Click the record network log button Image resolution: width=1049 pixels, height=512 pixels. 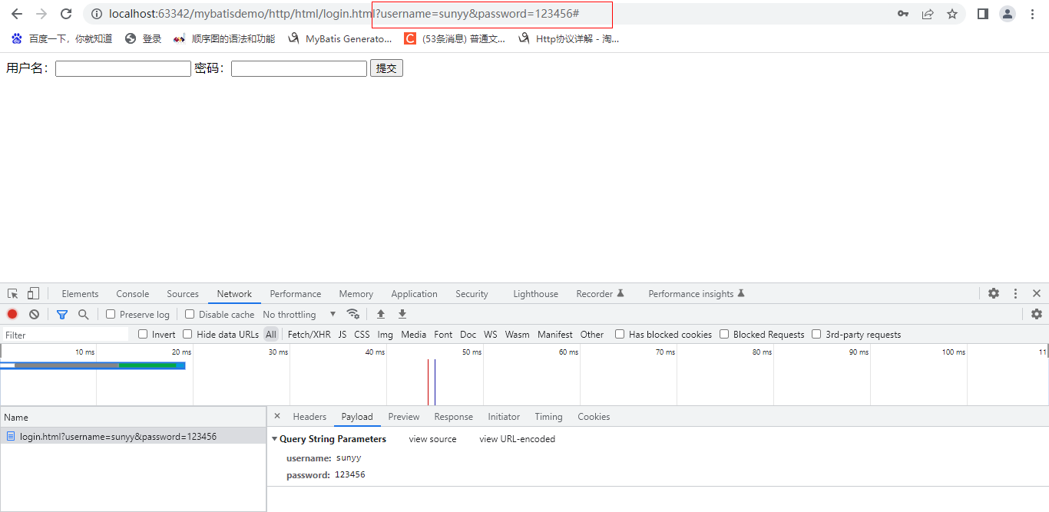click(x=12, y=314)
